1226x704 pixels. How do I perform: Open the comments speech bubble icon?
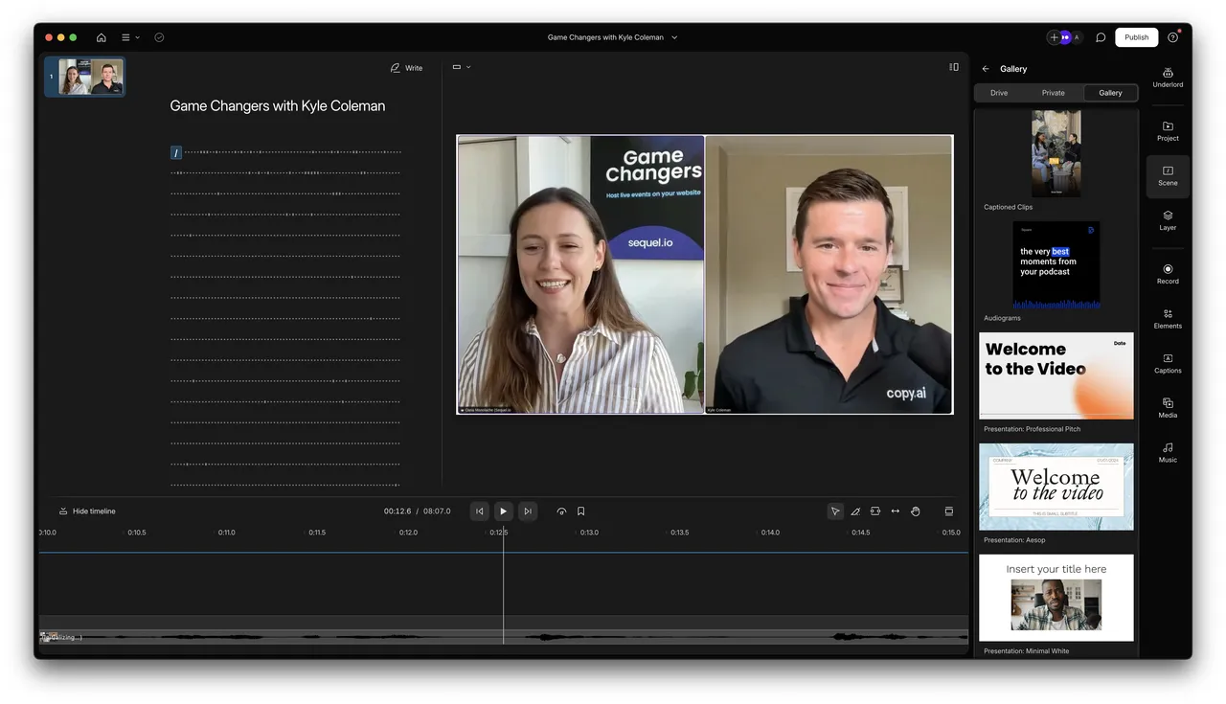tap(1101, 37)
